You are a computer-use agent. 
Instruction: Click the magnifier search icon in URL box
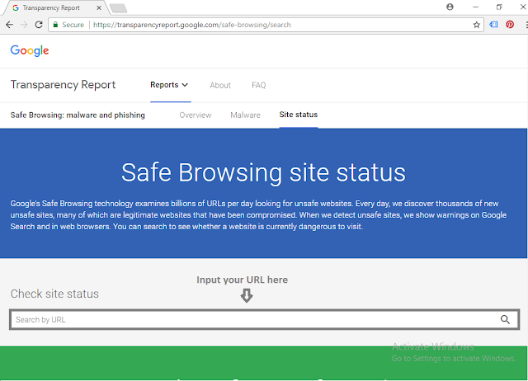505,319
